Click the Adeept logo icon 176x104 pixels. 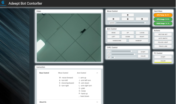tap(3, 3)
